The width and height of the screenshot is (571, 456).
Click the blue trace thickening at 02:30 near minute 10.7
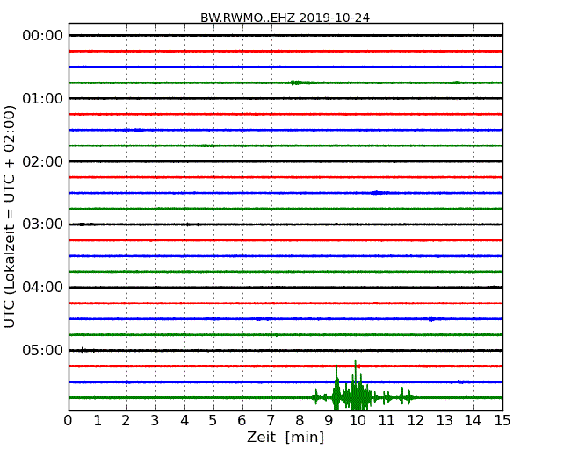click(x=379, y=193)
